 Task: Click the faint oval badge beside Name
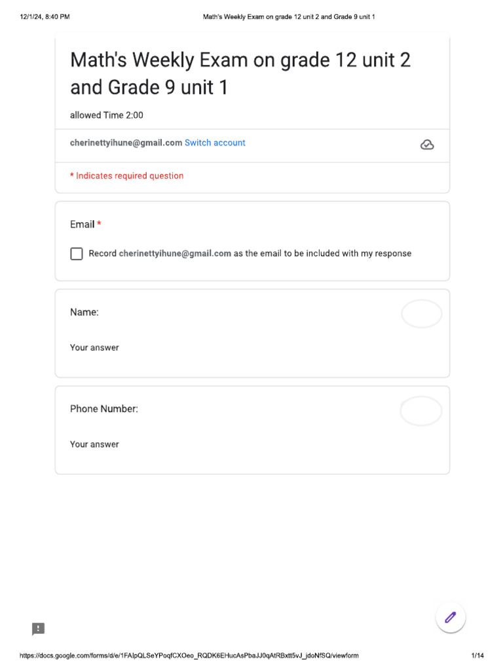click(x=422, y=314)
